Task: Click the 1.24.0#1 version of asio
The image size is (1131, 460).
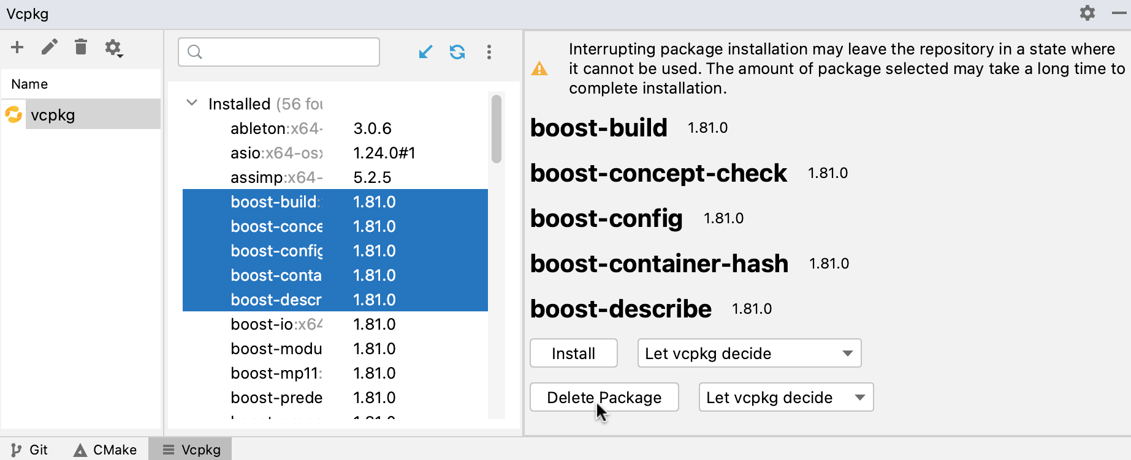Action: pyautogui.click(x=384, y=153)
